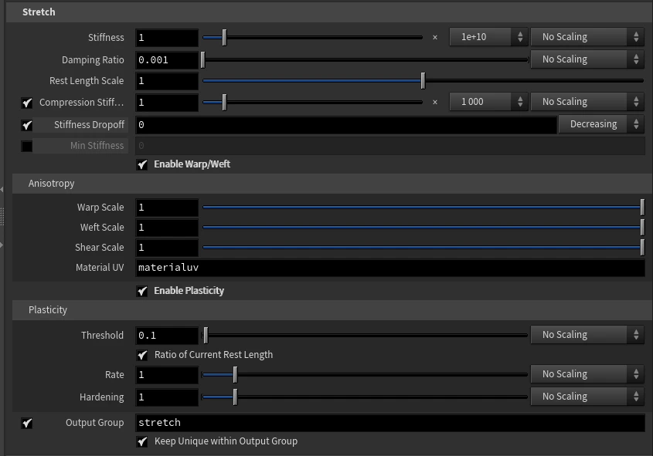Click the Material UV label
This screenshot has width=653, height=456.
tap(100, 267)
